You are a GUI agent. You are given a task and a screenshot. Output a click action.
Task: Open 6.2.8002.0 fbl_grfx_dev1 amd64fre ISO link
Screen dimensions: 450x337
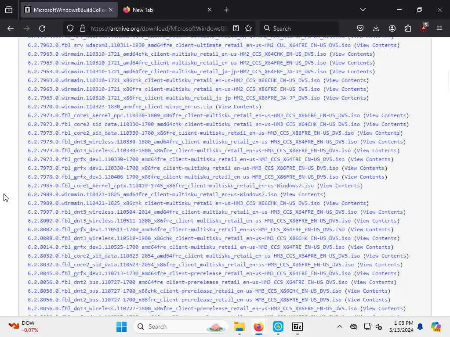(x=186, y=229)
